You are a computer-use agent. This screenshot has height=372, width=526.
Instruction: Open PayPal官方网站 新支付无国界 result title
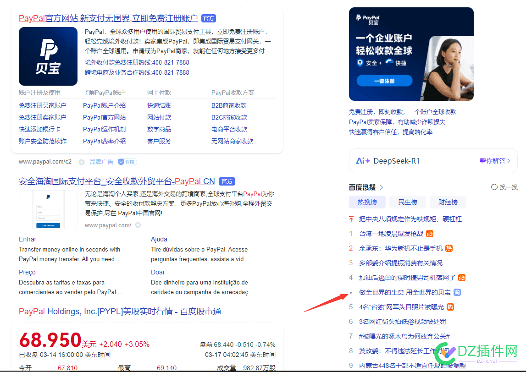coord(108,18)
